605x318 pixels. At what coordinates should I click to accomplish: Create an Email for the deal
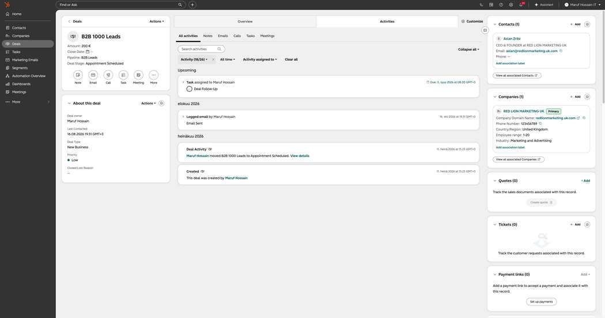(x=93, y=75)
